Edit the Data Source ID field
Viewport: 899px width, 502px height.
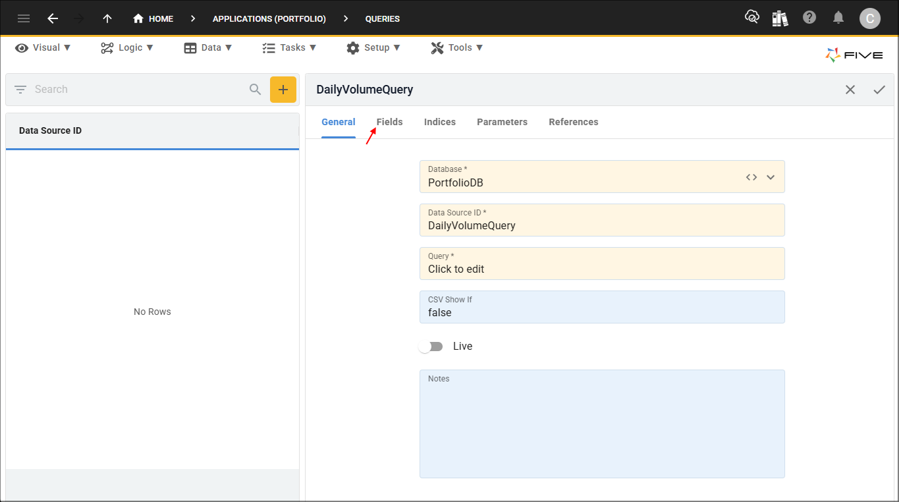[602, 220]
